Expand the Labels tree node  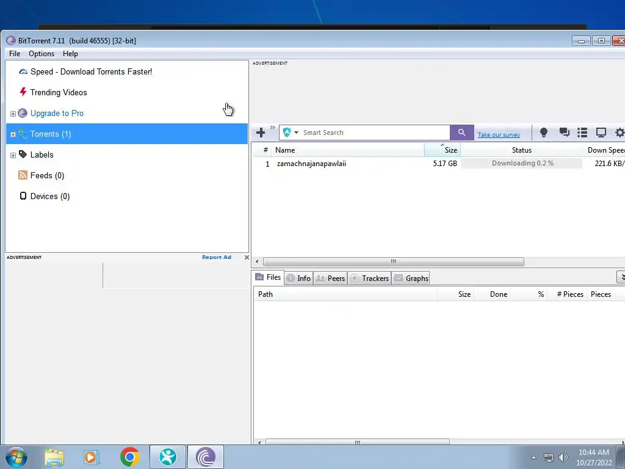(x=13, y=155)
